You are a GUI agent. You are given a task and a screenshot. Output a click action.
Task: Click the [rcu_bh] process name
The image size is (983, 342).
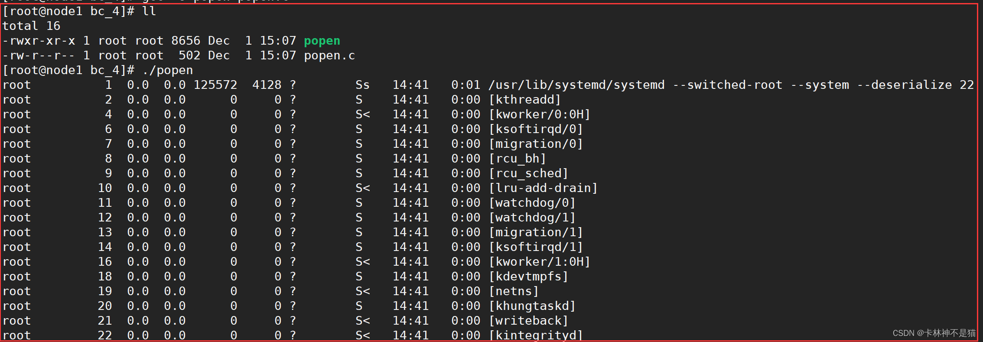click(518, 159)
